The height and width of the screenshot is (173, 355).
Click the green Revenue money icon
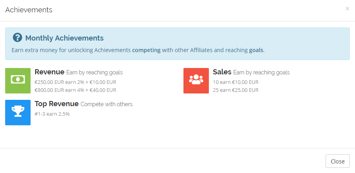(x=18, y=81)
